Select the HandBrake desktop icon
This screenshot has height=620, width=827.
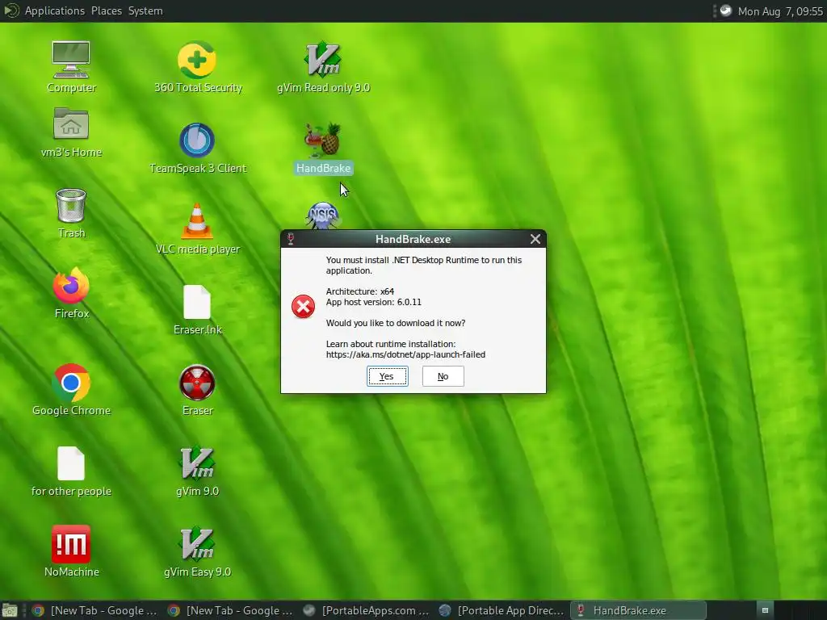[x=323, y=140]
